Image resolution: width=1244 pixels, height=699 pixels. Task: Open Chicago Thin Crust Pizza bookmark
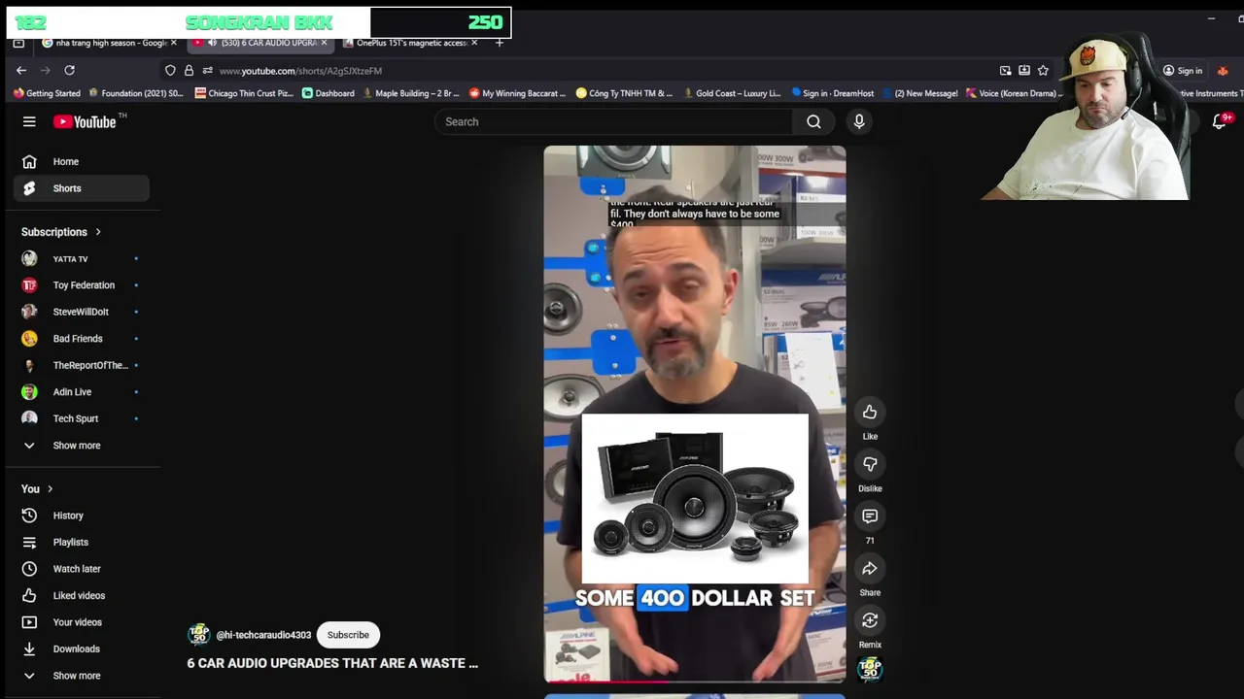pos(244,93)
